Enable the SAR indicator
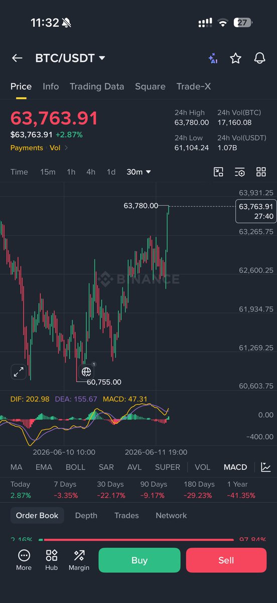Screen dimensions: 277x603 [x=106, y=467]
